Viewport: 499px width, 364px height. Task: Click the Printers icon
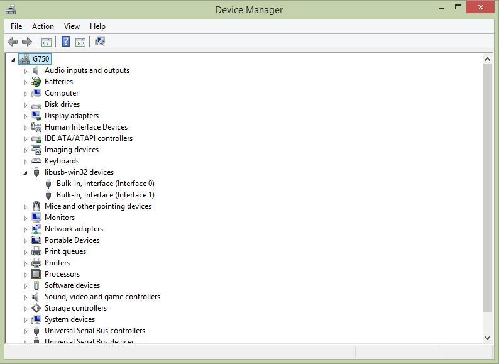coord(36,263)
